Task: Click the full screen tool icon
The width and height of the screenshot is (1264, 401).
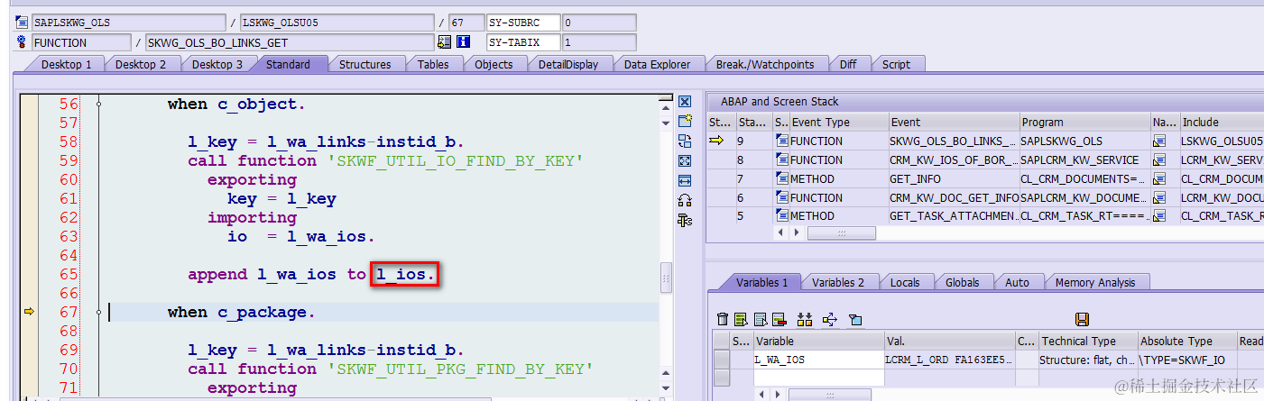Action: point(685,160)
